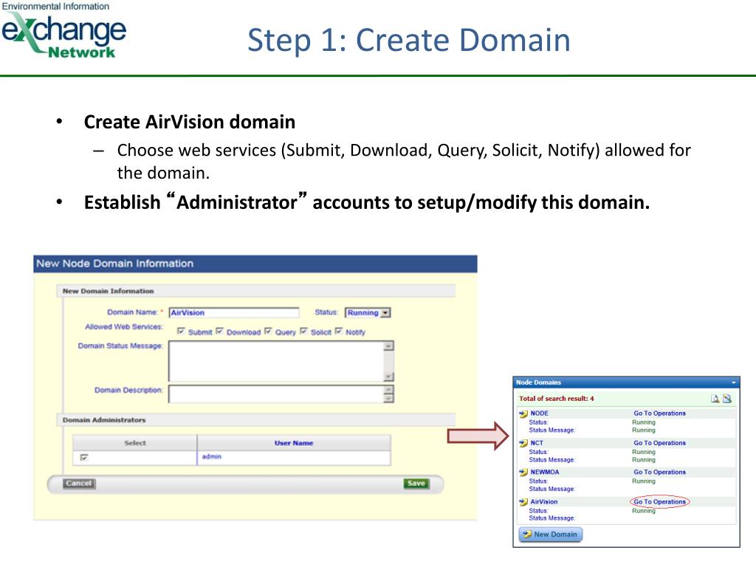Viewport: 756px width, 567px height.
Task: Click the New Domain button
Action: click(x=550, y=535)
